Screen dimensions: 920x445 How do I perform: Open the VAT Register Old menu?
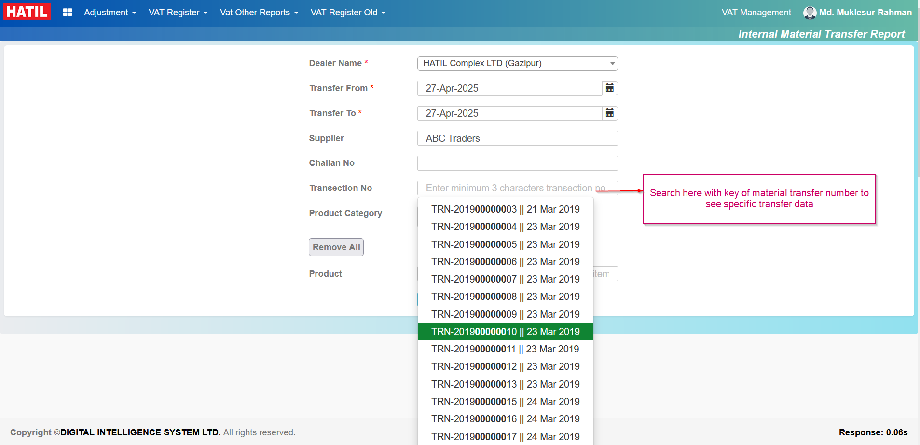tap(348, 13)
